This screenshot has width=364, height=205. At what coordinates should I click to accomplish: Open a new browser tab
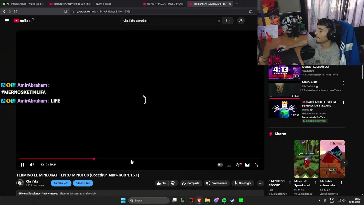pyautogui.click(x=237, y=4)
